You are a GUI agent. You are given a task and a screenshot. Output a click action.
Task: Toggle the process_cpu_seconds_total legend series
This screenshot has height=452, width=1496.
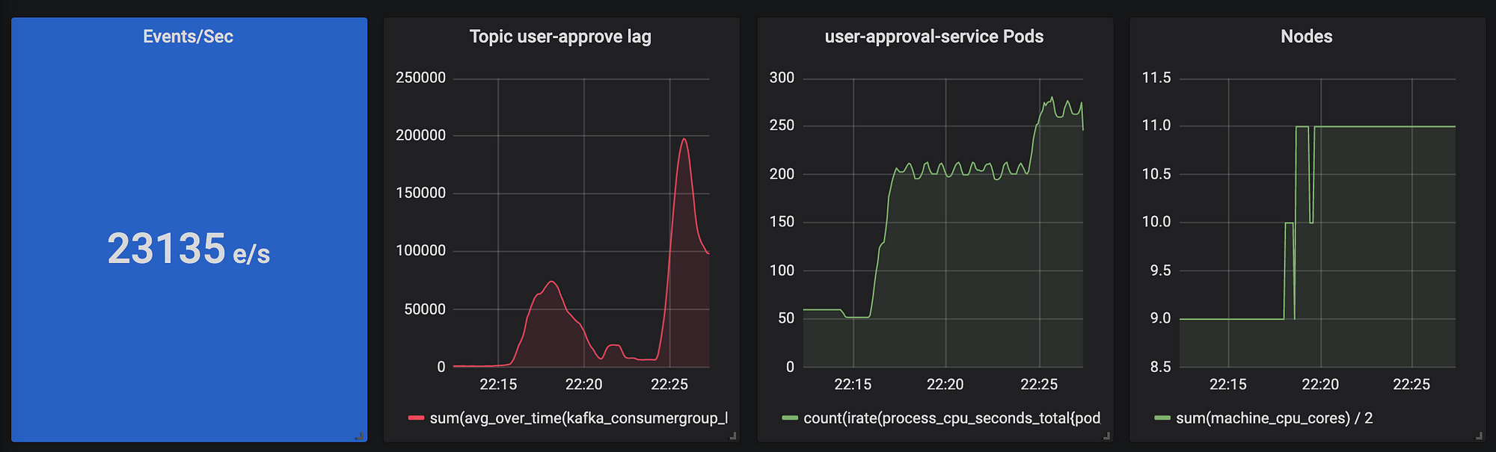point(951,418)
